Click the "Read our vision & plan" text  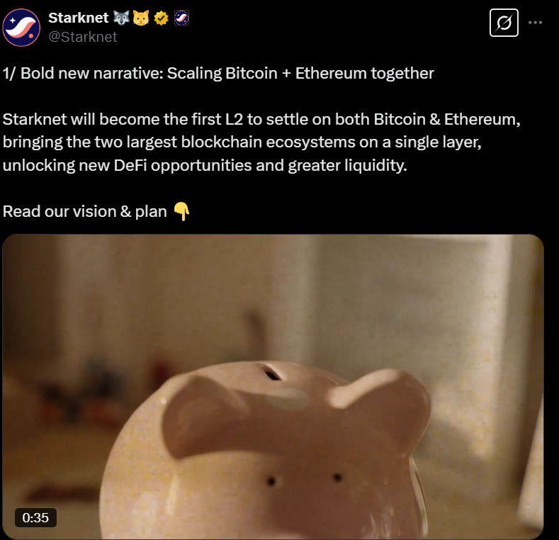click(x=85, y=211)
